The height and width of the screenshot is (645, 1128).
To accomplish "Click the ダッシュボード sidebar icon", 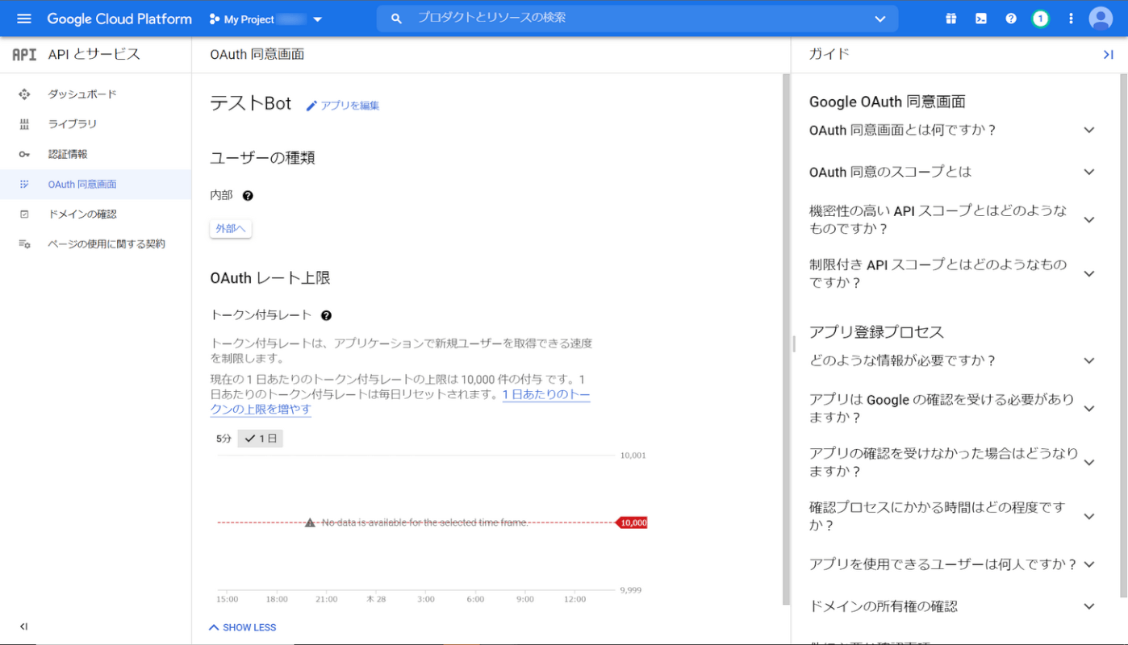I will (x=24, y=94).
